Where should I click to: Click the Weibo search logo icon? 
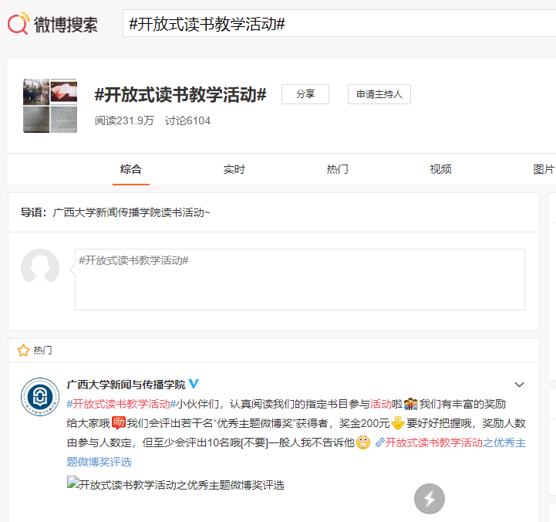[18, 23]
